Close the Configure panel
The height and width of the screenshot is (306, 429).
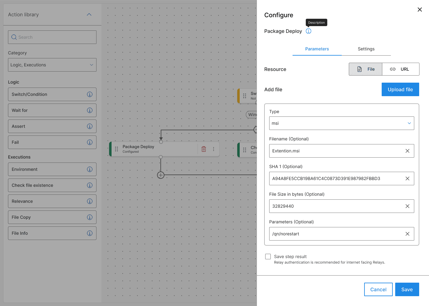[420, 10]
